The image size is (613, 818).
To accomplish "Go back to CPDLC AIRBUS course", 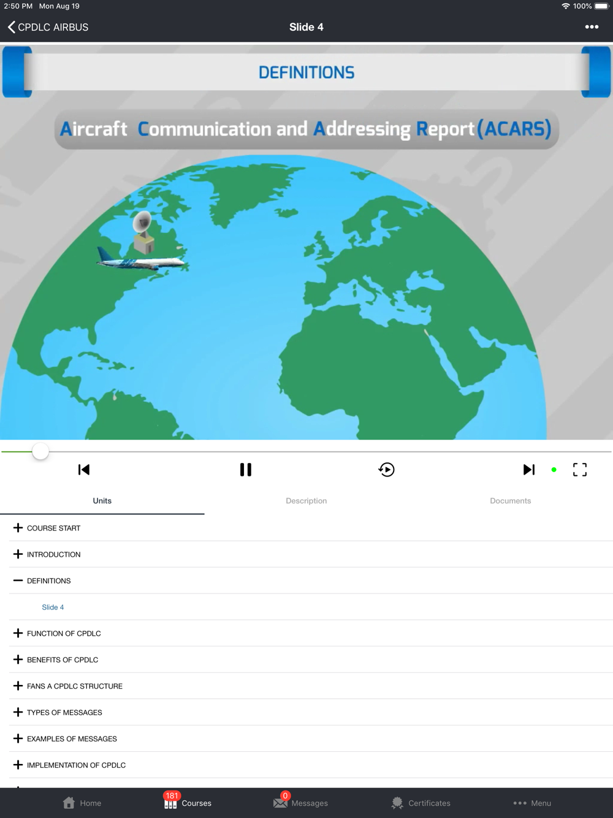I will (48, 27).
